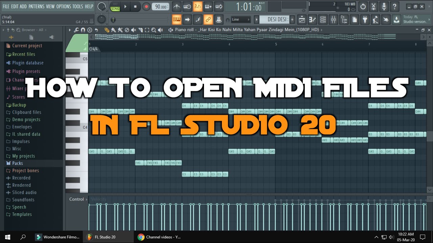Viewport: 433px width, 243px height.
Task: Open the piano roll options arrow menu
Action: click(70, 30)
